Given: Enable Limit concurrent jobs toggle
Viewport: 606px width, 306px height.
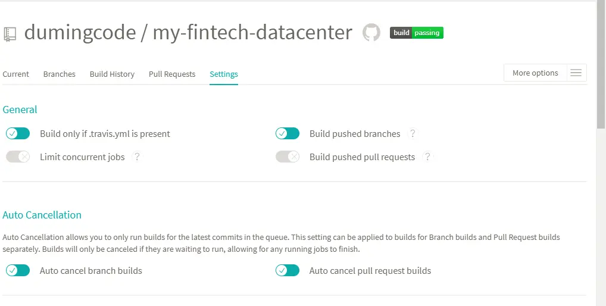Looking at the screenshot, I should point(18,157).
